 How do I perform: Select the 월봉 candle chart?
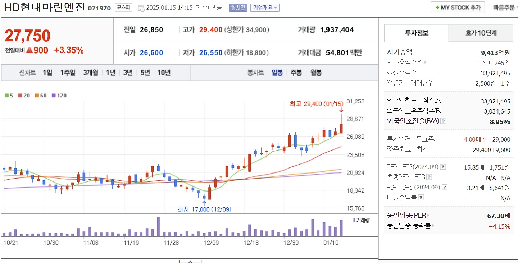pyautogui.click(x=316, y=73)
